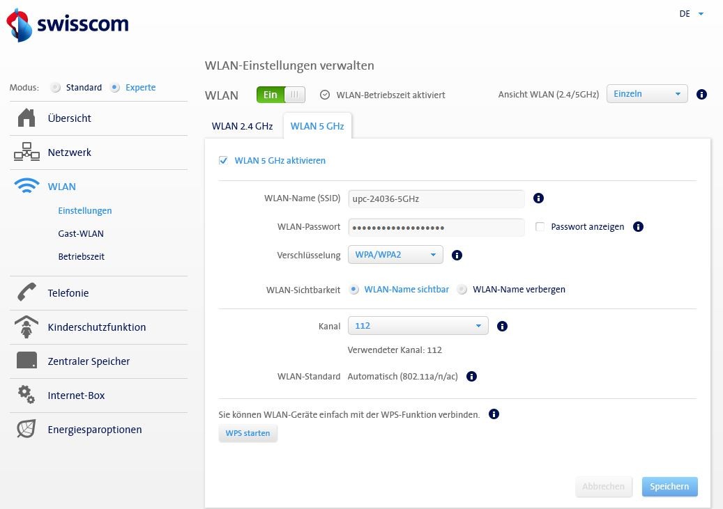Viewport: 723px width, 509px height.
Task: Click info icon next to WLAN-Name field
Action: (538, 198)
